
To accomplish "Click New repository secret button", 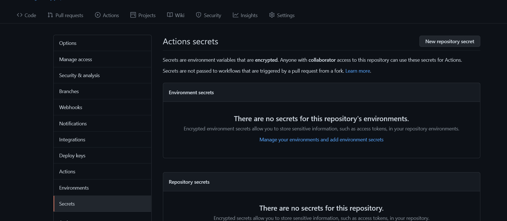I will [450, 41].
